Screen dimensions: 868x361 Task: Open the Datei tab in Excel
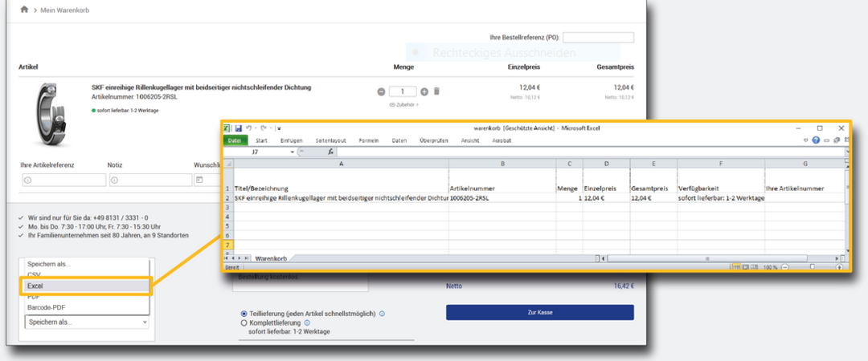click(x=235, y=140)
